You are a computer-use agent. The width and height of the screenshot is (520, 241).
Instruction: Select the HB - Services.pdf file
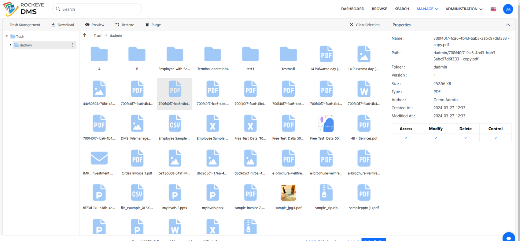coord(364,128)
